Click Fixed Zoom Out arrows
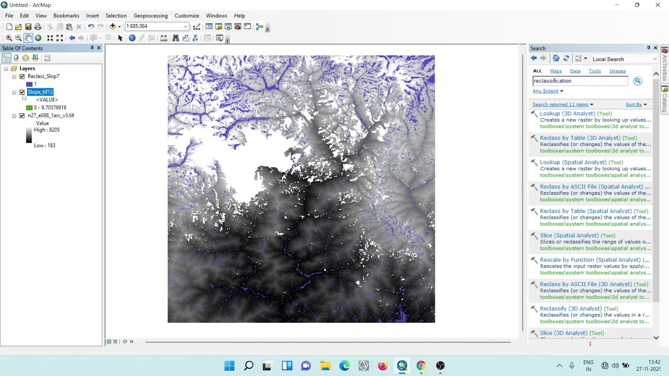The image size is (669, 376). (x=60, y=38)
